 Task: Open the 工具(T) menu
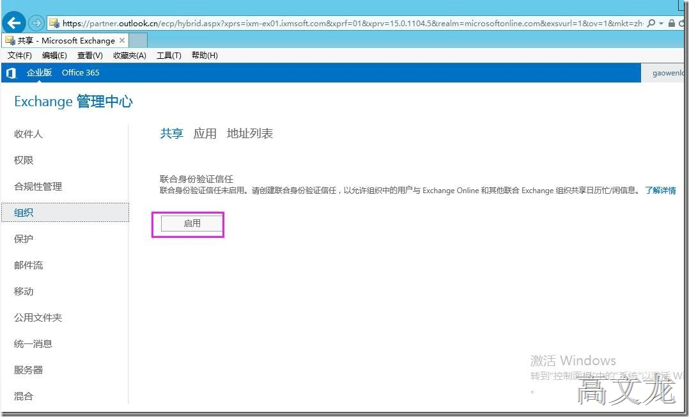pos(169,56)
